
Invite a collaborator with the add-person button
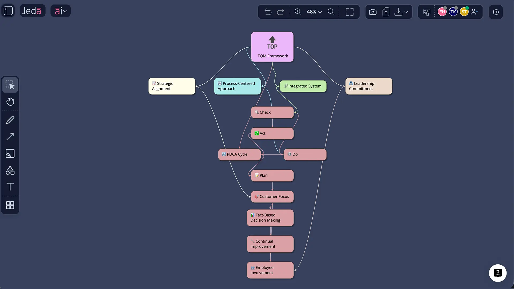point(475,12)
